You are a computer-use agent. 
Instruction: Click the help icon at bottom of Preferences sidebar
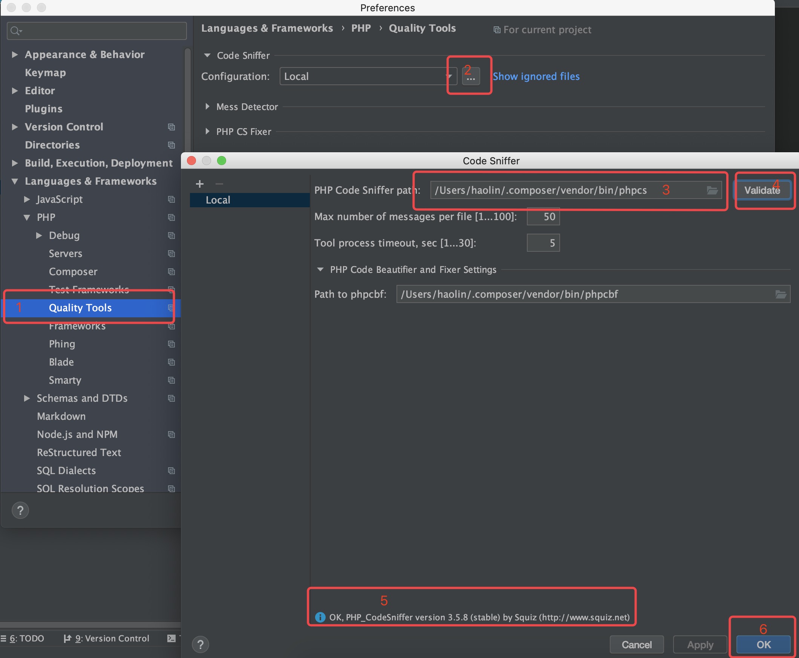(x=20, y=510)
